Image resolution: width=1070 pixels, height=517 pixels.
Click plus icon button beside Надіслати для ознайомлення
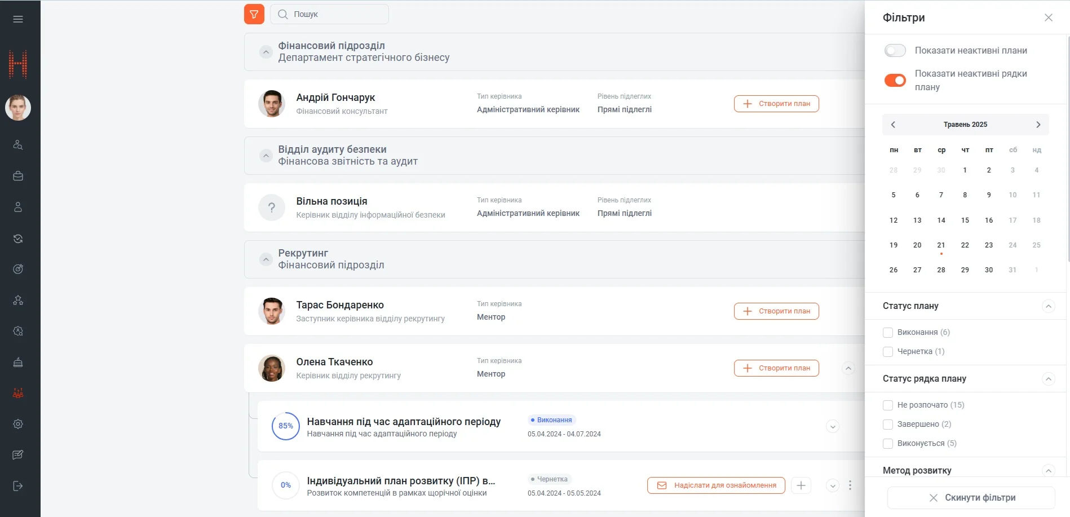tap(801, 485)
